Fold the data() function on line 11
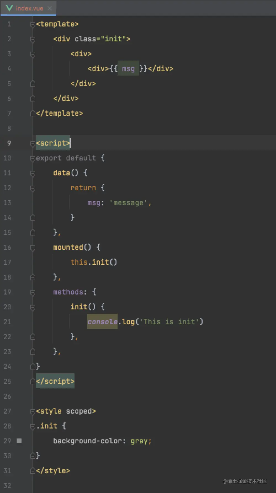Image resolution: width=276 pixels, height=493 pixels. click(x=33, y=173)
